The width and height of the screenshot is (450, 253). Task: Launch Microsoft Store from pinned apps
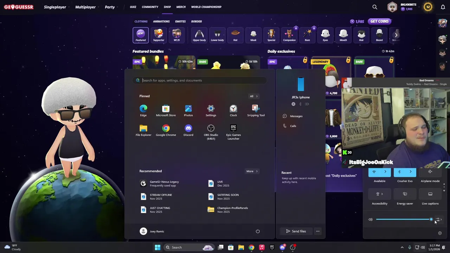tap(166, 111)
